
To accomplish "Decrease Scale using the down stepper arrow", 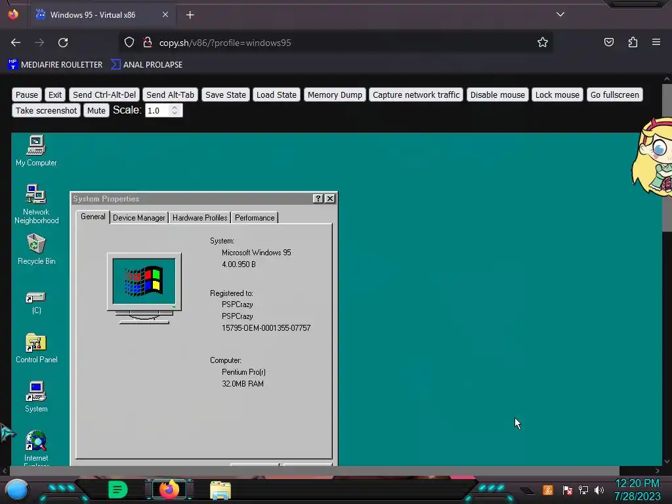I will [x=175, y=114].
